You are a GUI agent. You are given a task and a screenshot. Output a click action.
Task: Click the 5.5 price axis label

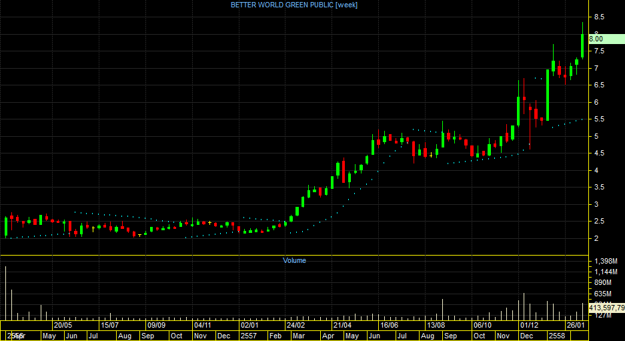[599, 119]
